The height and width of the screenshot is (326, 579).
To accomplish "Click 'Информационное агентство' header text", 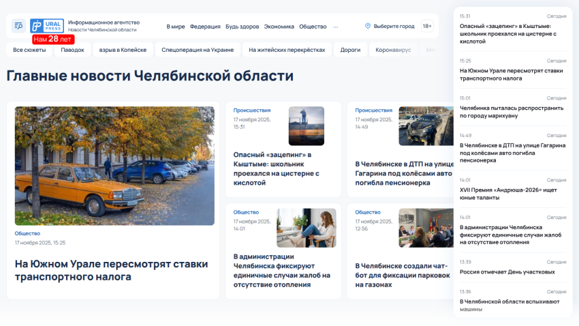I will coord(104,23).
